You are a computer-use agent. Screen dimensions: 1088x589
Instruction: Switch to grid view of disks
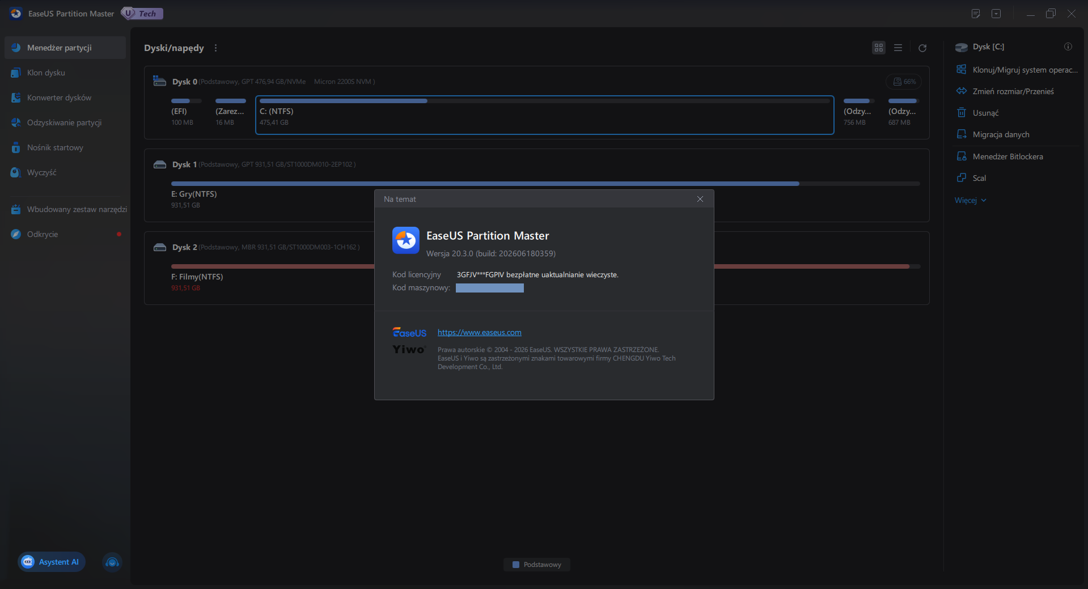tap(879, 48)
